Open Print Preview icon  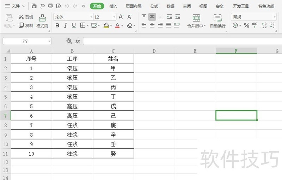59,6
